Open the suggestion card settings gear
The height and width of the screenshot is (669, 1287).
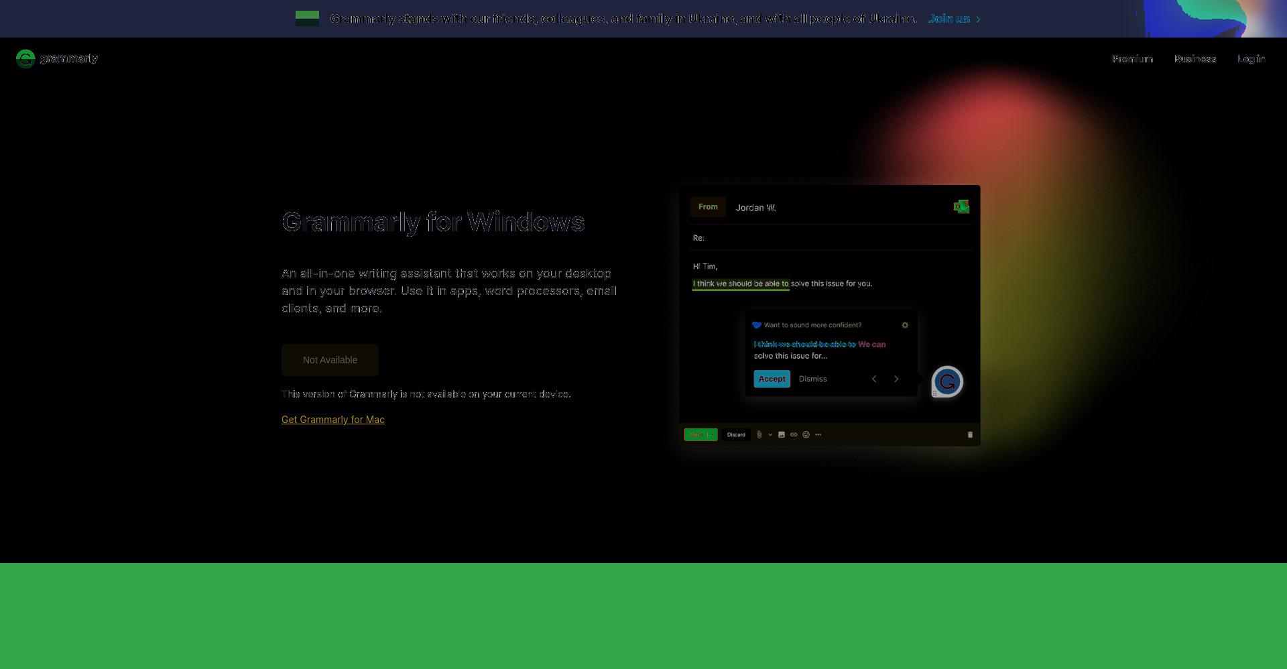[905, 325]
